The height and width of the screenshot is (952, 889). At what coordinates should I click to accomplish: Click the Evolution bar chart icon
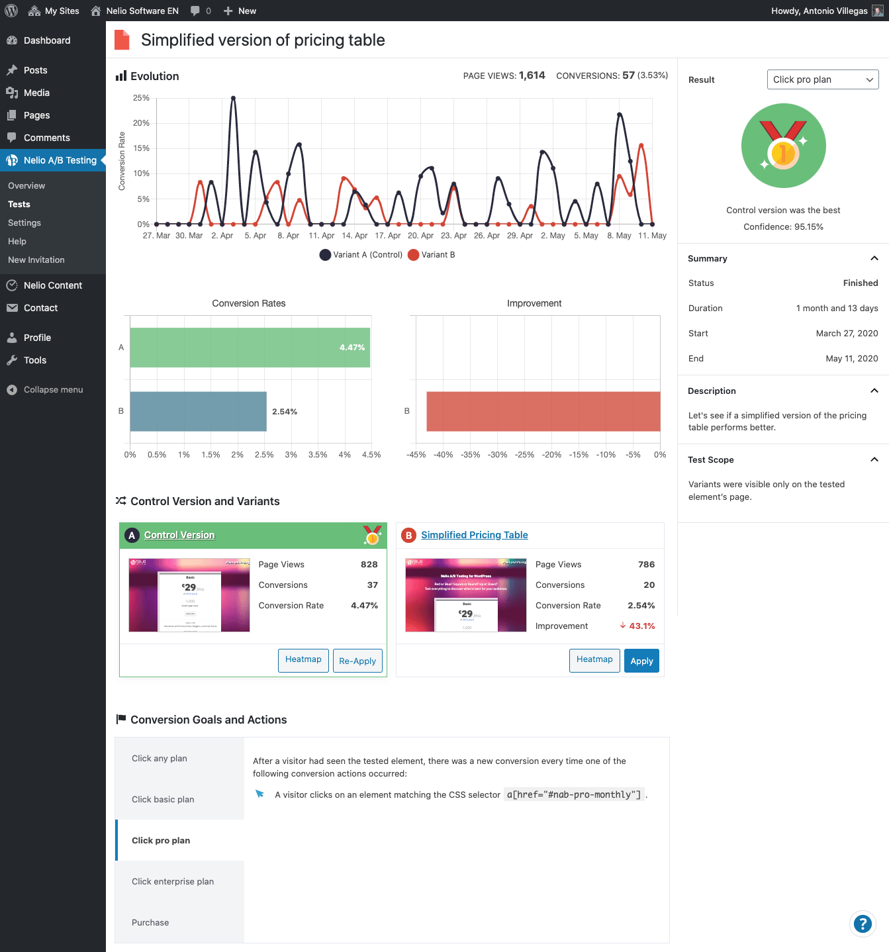[x=121, y=76]
